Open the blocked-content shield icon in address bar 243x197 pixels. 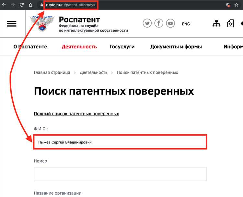click(228, 5)
